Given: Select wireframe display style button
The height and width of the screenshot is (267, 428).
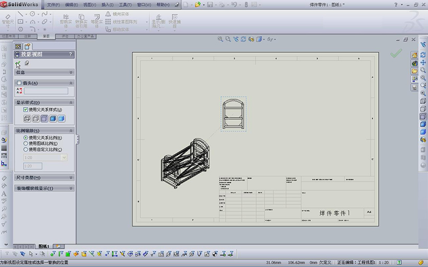Looking at the screenshot, I should coord(27,119).
